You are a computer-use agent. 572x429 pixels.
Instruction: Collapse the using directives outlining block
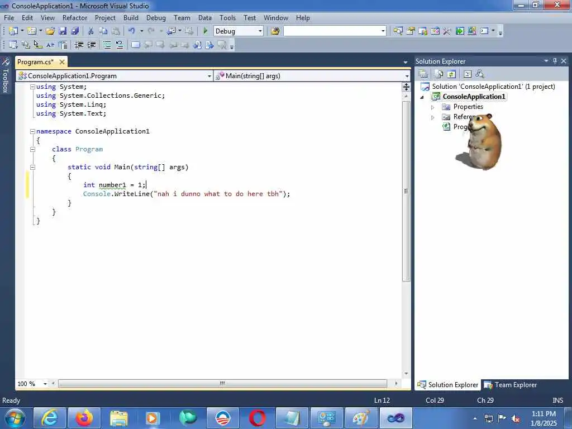(x=32, y=87)
